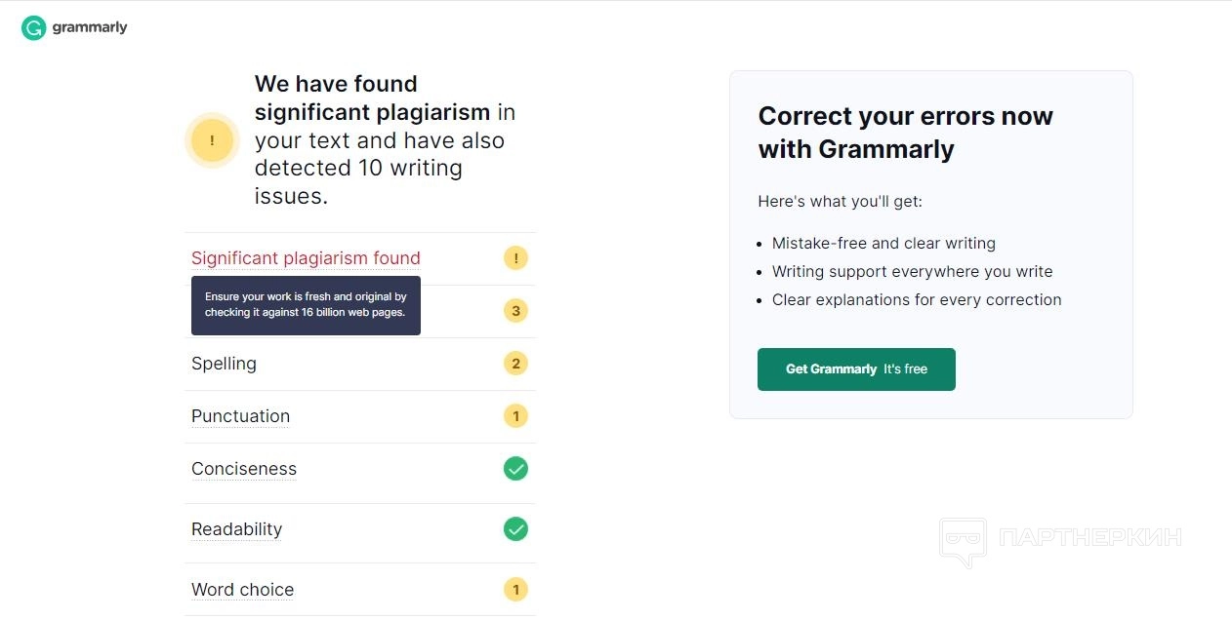Viewport: 1232px width, 620px height.
Task: Select the Punctuation category label
Action: (x=240, y=416)
